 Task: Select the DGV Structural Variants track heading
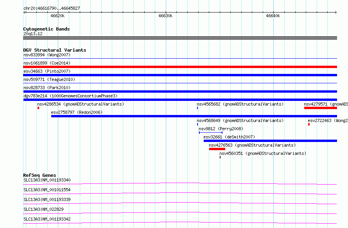tap(55, 50)
